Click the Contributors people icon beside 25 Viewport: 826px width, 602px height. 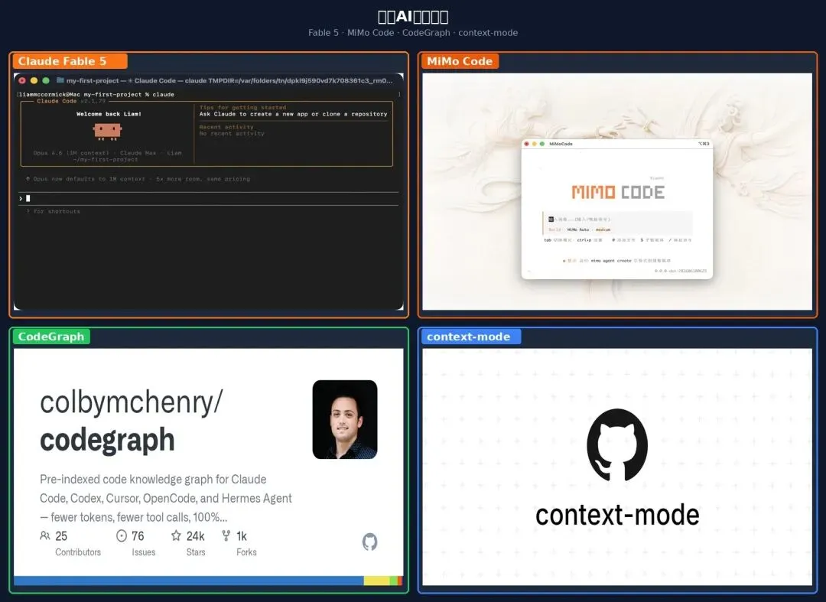pyautogui.click(x=45, y=535)
